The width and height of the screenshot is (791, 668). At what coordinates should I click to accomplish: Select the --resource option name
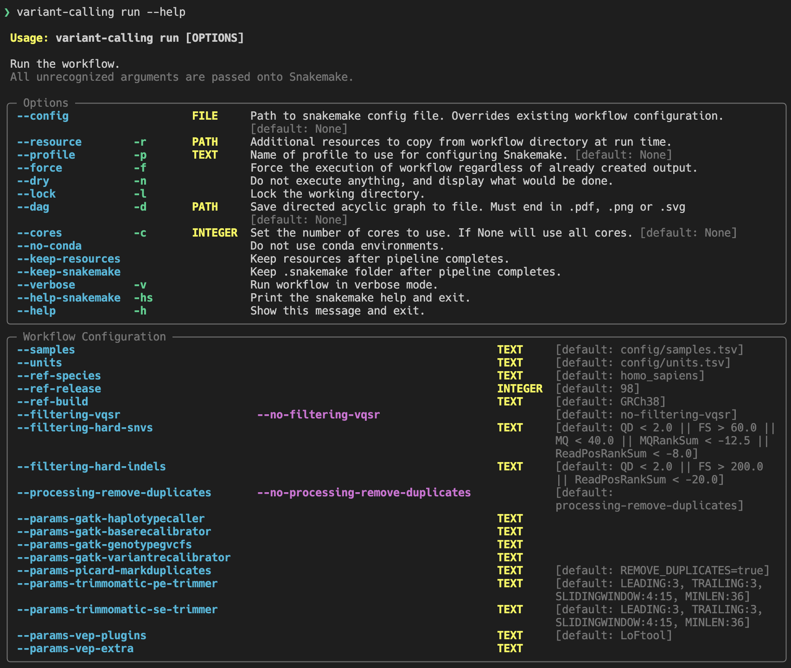pyautogui.click(x=49, y=142)
